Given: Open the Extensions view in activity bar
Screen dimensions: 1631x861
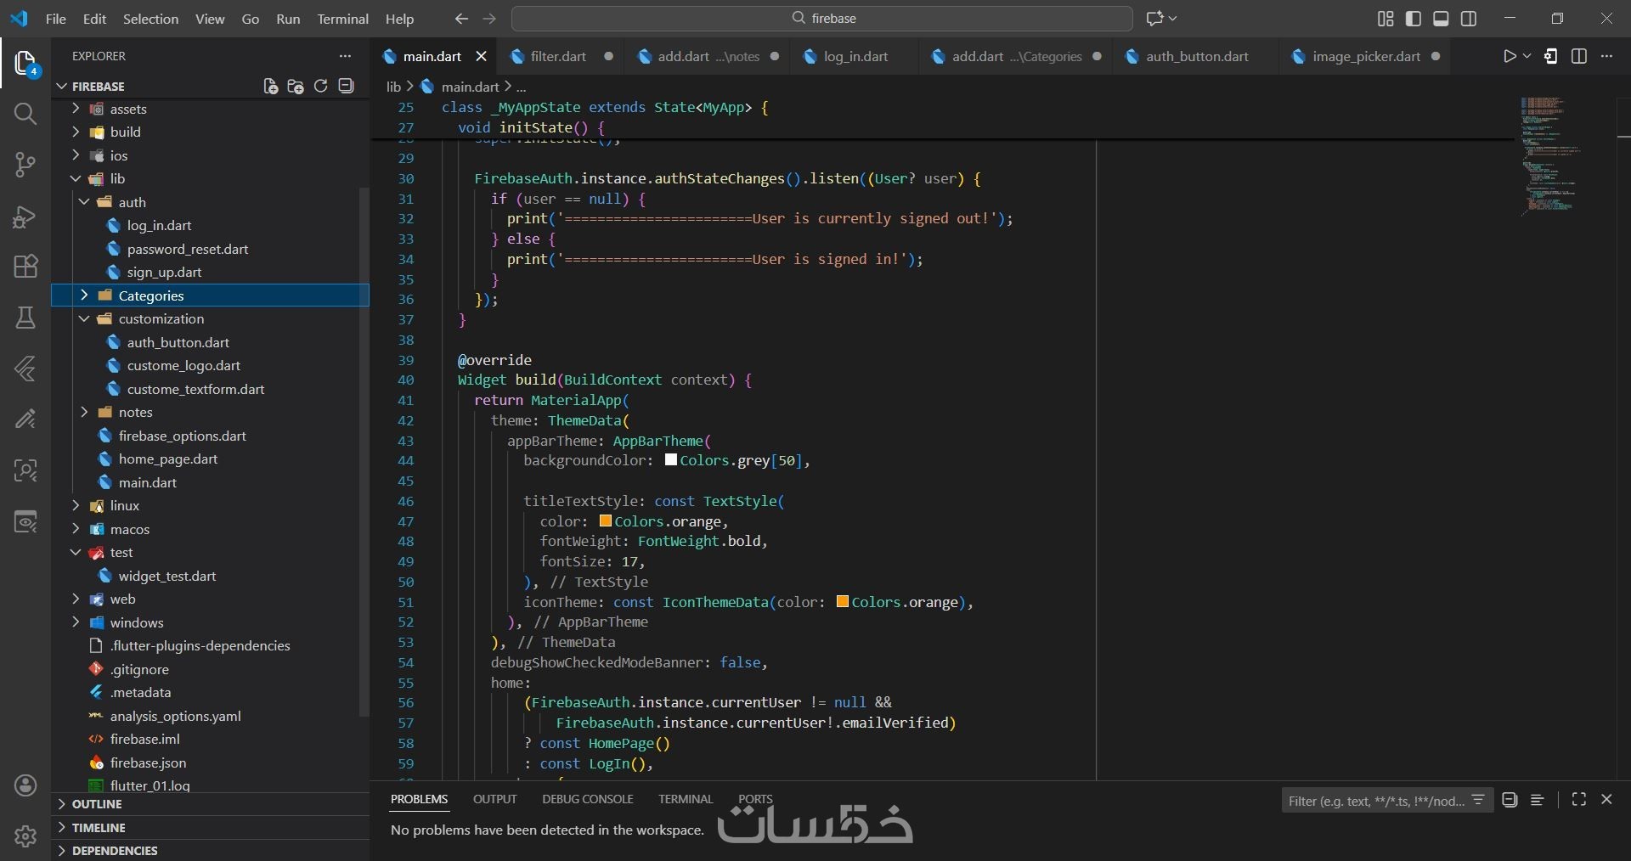Looking at the screenshot, I should [25, 267].
